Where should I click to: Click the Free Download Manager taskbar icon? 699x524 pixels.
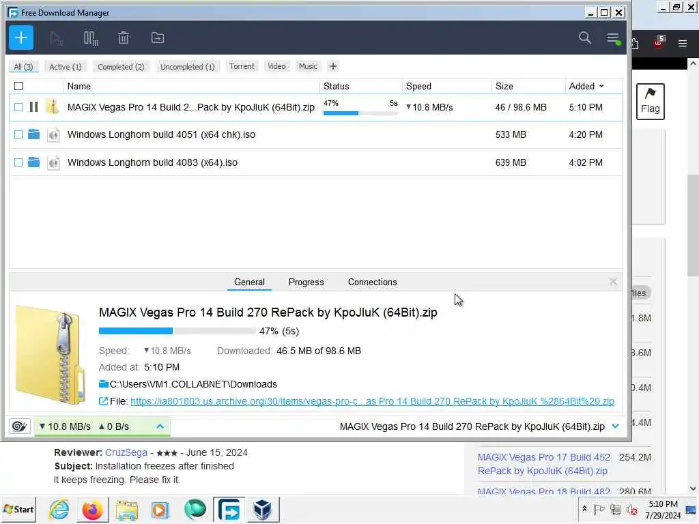point(229,509)
